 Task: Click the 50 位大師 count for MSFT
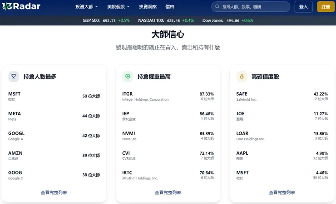91,96
